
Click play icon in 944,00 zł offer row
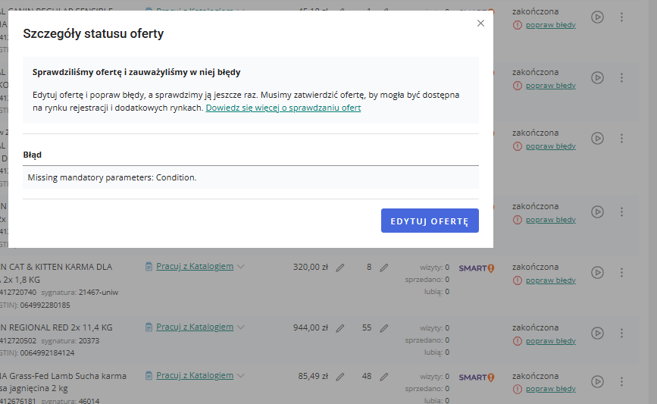click(597, 333)
